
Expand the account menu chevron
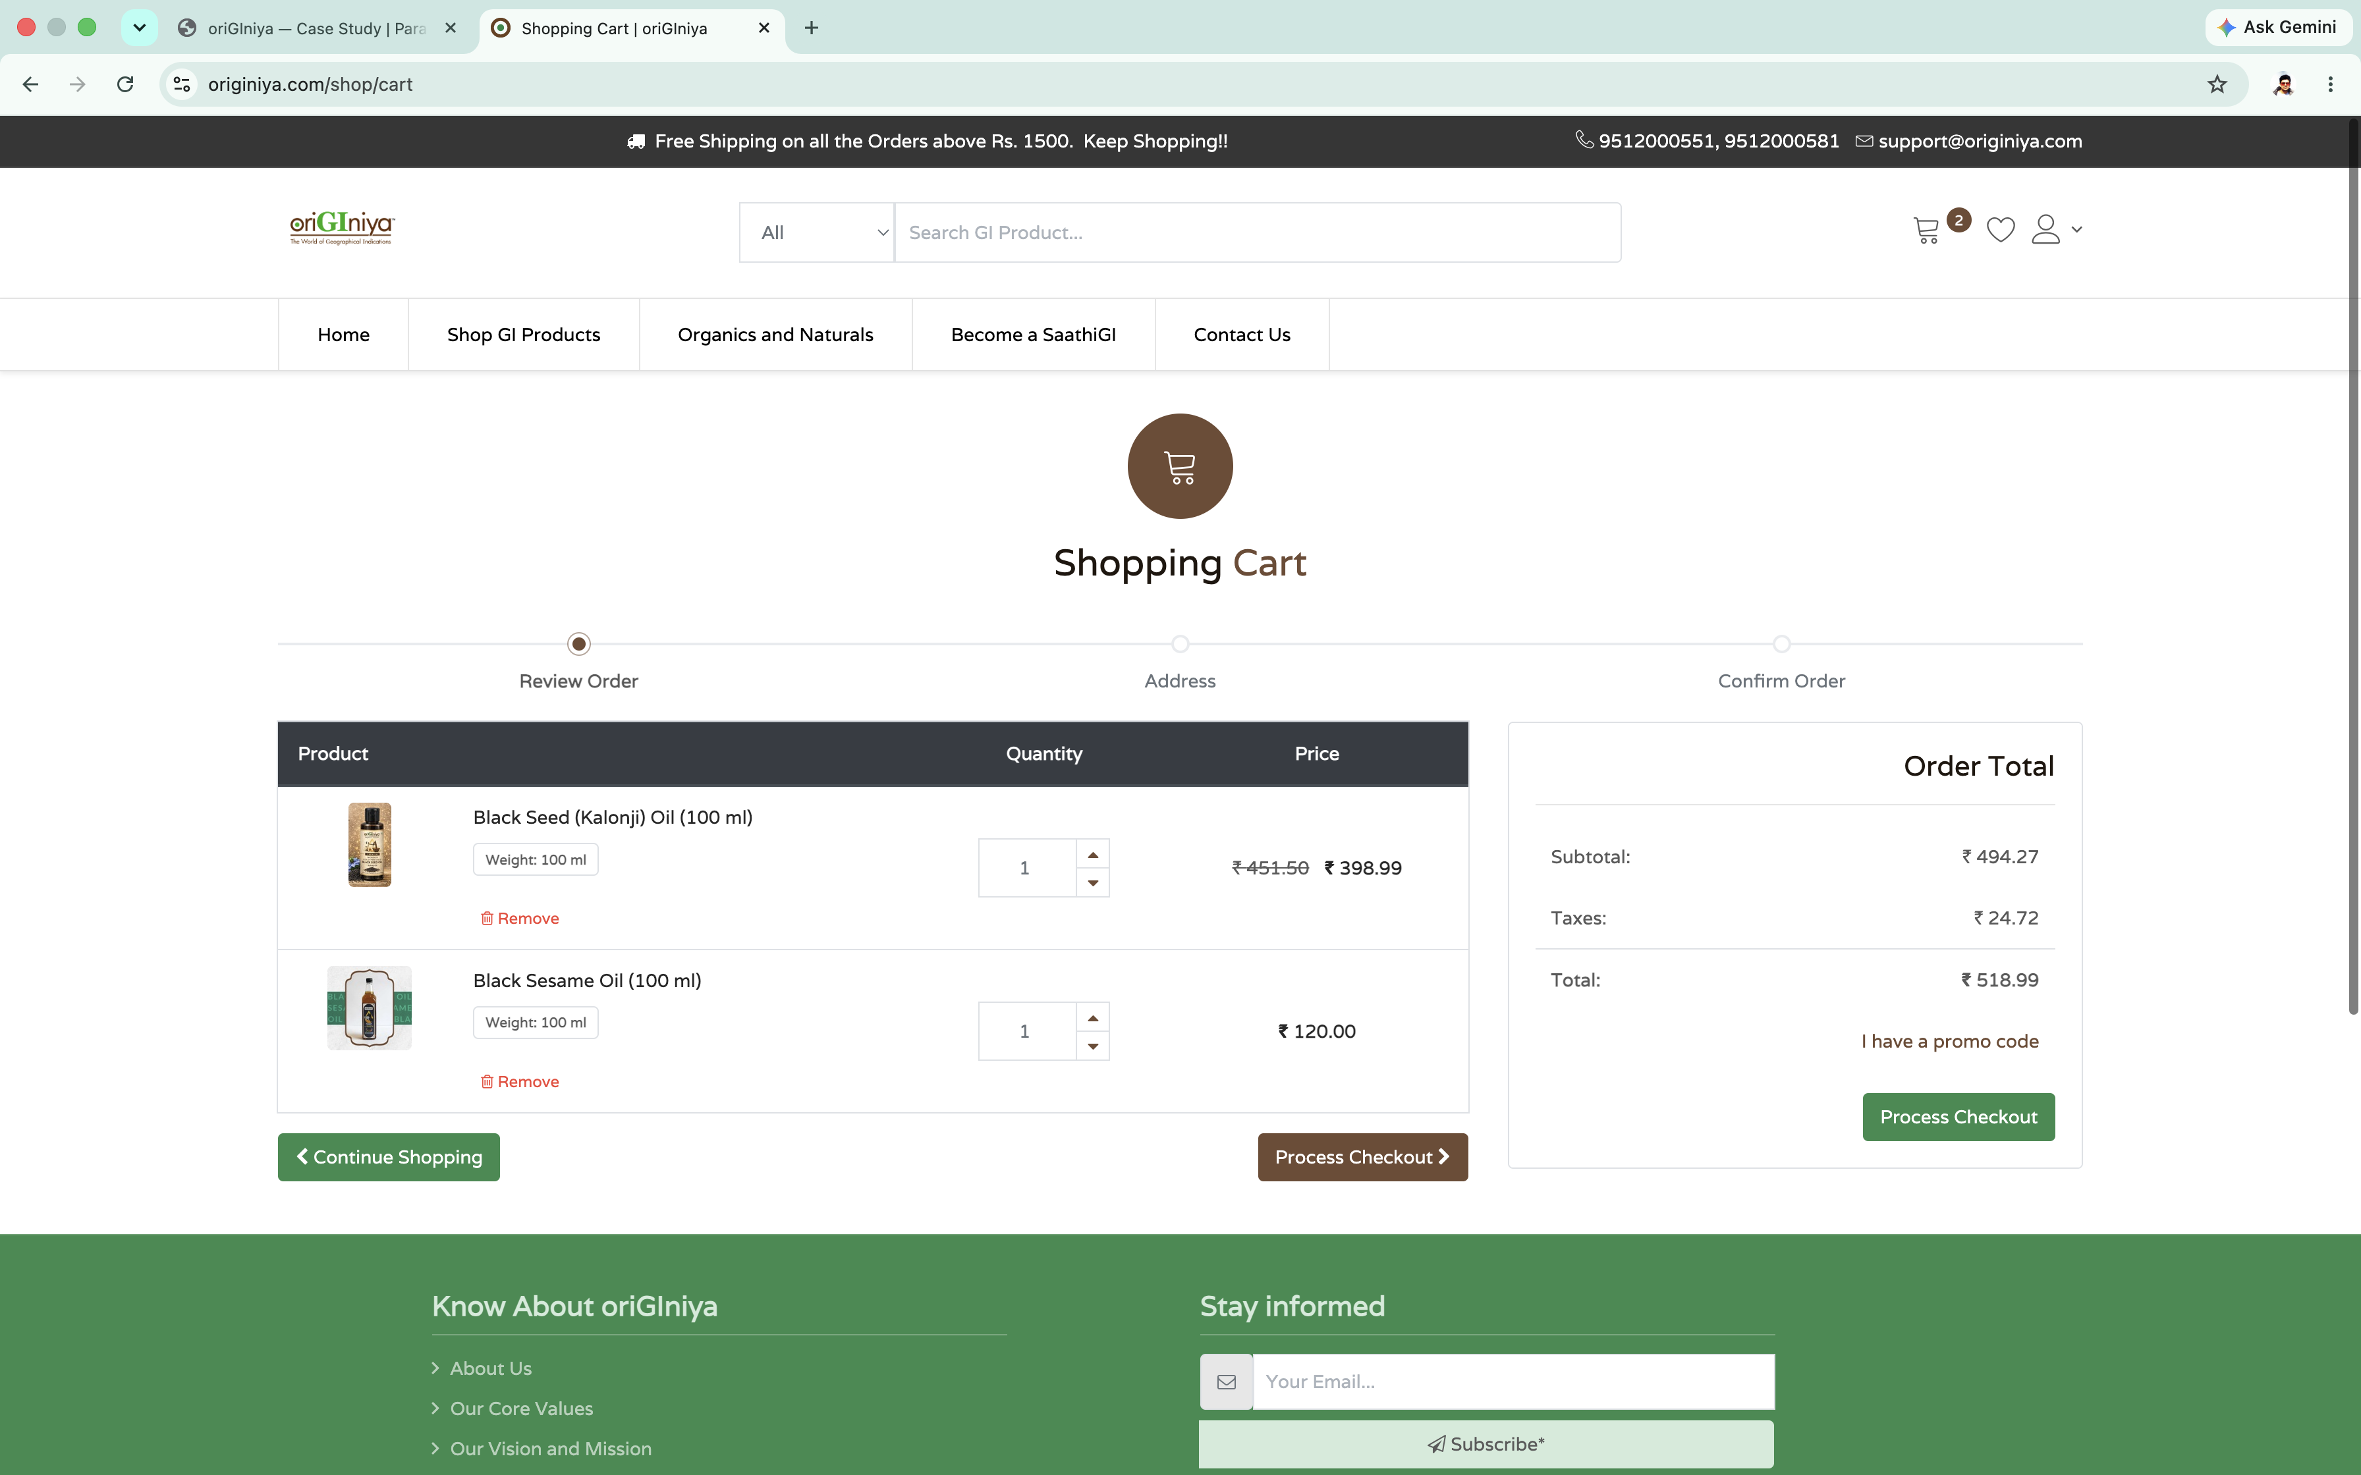2077,230
